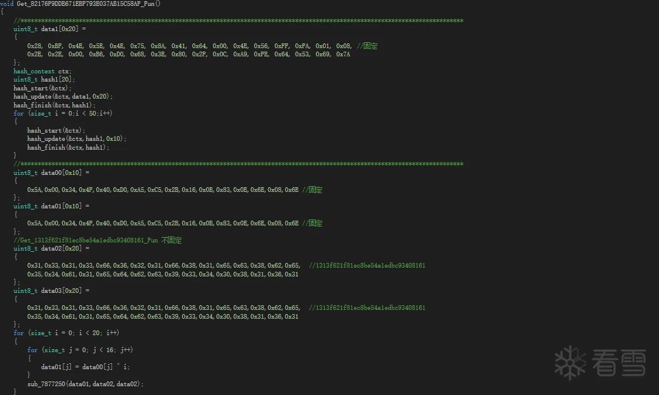Viewport: 659px width, 395px height.
Task: Select the data01[0x10] array declaration
Action: point(51,207)
